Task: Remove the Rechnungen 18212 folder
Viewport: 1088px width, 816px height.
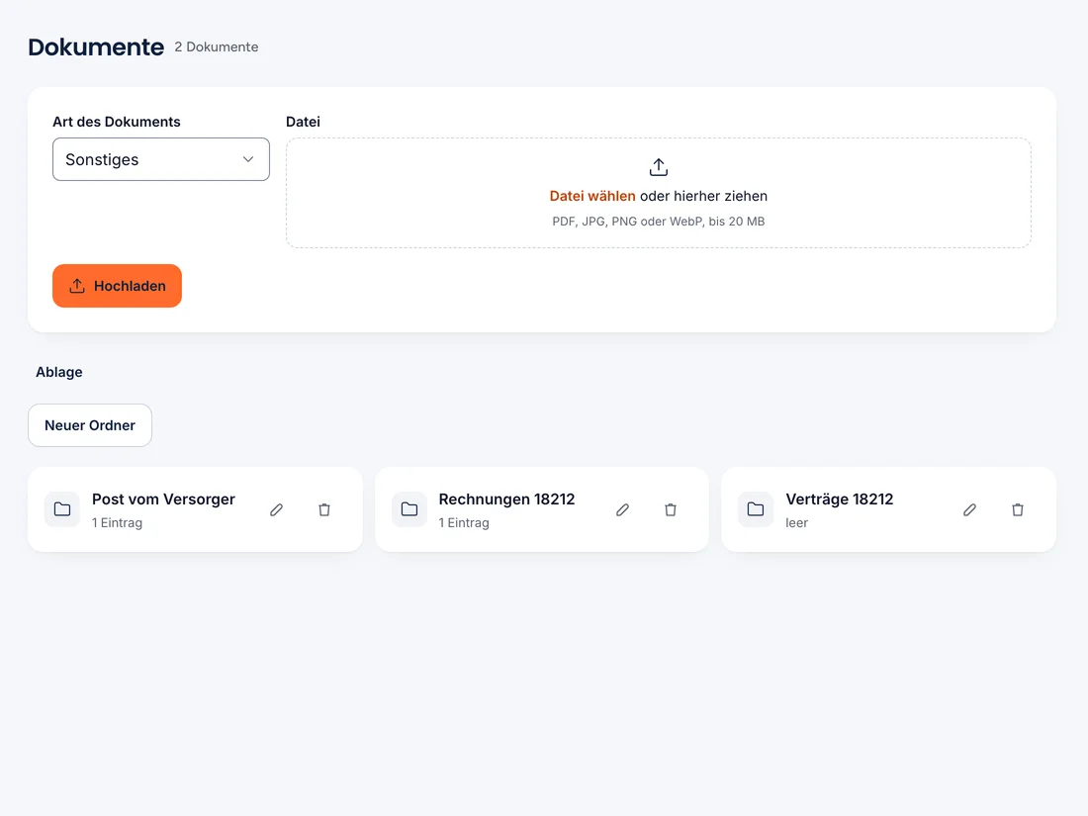Action: tap(671, 510)
